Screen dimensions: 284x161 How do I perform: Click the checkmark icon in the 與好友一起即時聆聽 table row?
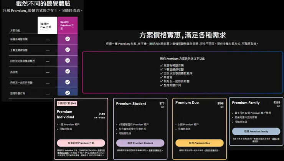pyautogui.click(x=68, y=82)
